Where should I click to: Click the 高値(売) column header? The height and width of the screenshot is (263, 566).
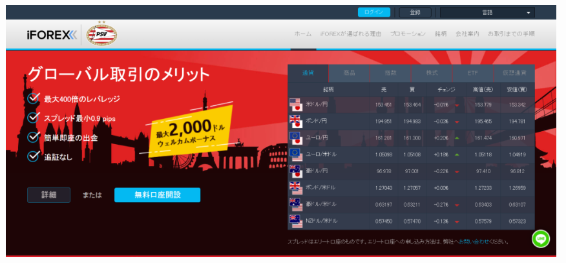[x=483, y=89]
